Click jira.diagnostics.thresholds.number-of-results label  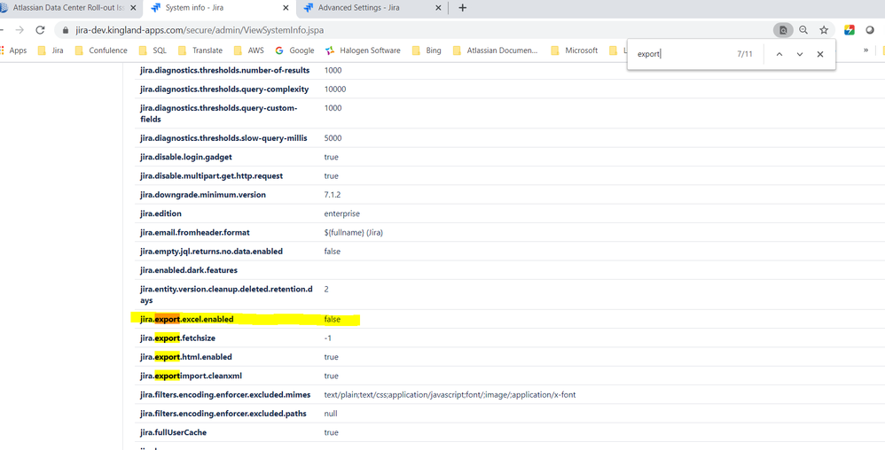click(224, 71)
